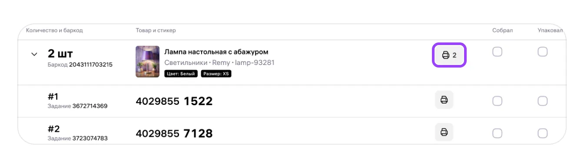Mark task #2 as Упаковал

coord(542,133)
